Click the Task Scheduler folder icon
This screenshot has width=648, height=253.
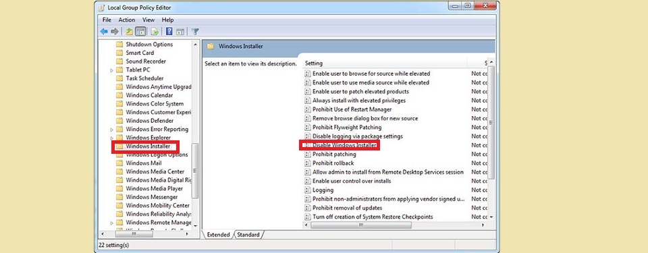(119, 78)
